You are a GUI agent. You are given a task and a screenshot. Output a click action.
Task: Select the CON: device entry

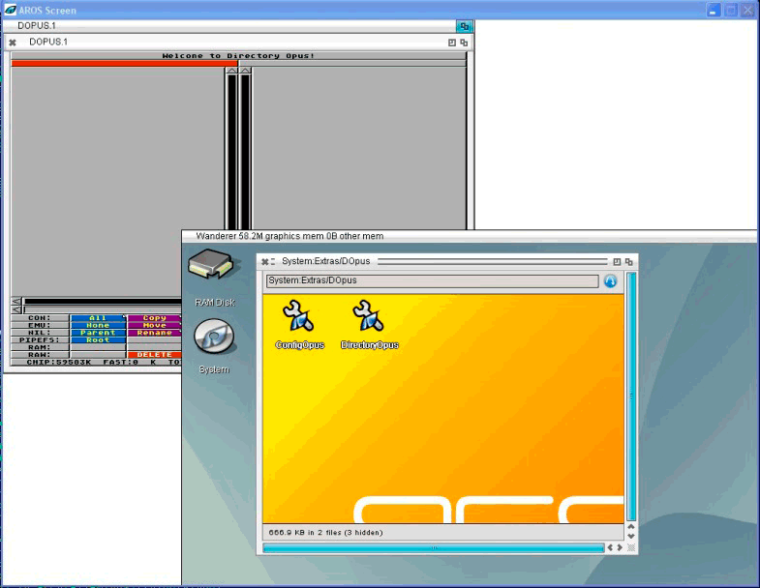tap(40, 318)
